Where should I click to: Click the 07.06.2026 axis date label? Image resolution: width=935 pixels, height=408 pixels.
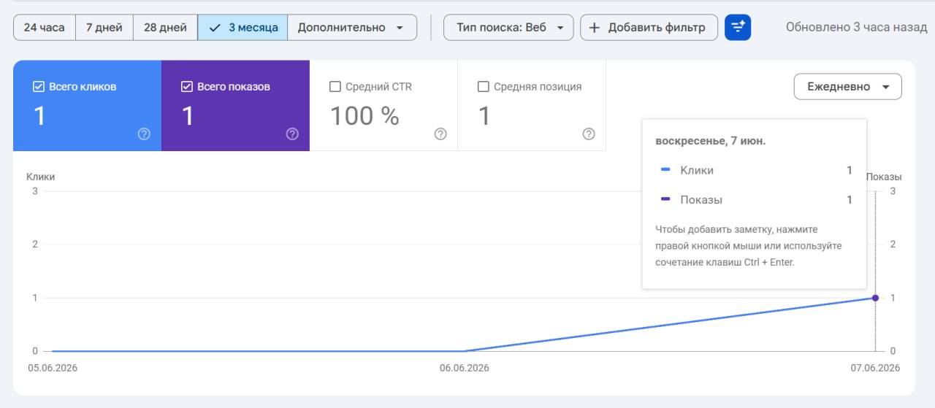pyautogui.click(x=875, y=368)
